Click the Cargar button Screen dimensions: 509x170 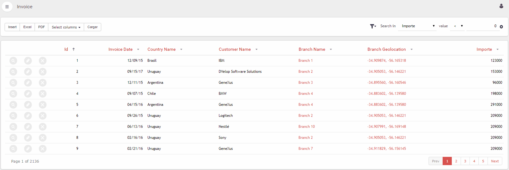tap(92, 27)
